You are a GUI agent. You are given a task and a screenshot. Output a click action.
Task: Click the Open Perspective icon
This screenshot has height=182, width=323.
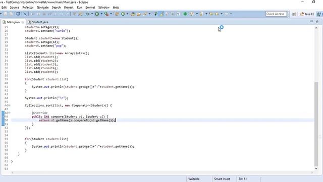[x=294, y=14]
